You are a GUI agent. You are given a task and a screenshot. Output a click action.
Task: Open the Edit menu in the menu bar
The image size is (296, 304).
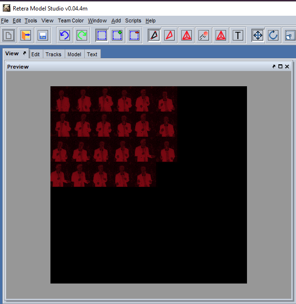pyautogui.click(x=17, y=20)
